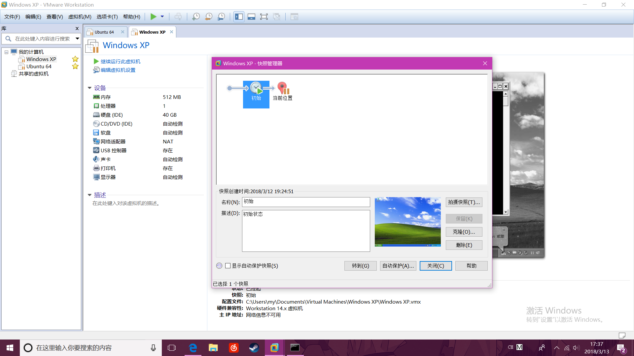Close the library panel
Viewport: 634px width, 356px height.
(x=77, y=29)
